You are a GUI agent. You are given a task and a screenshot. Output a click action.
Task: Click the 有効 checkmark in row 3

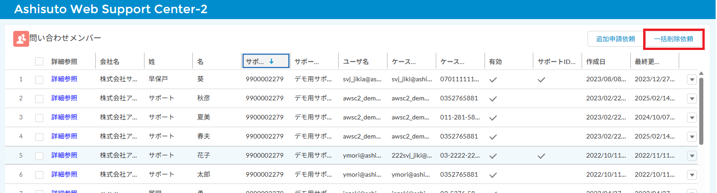pyautogui.click(x=493, y=118)
